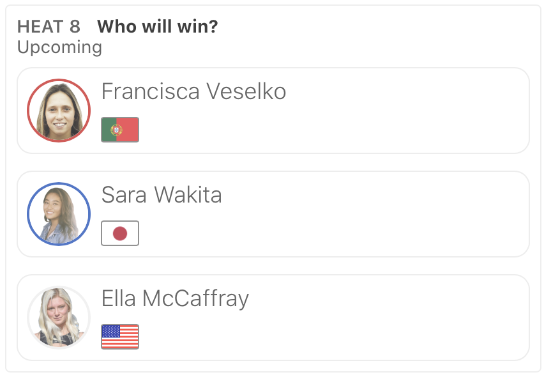The width and height of the screenshot is (544, 377).
Task: Open Sara Wakita's profile photo
Action: [x=59, y=214]
